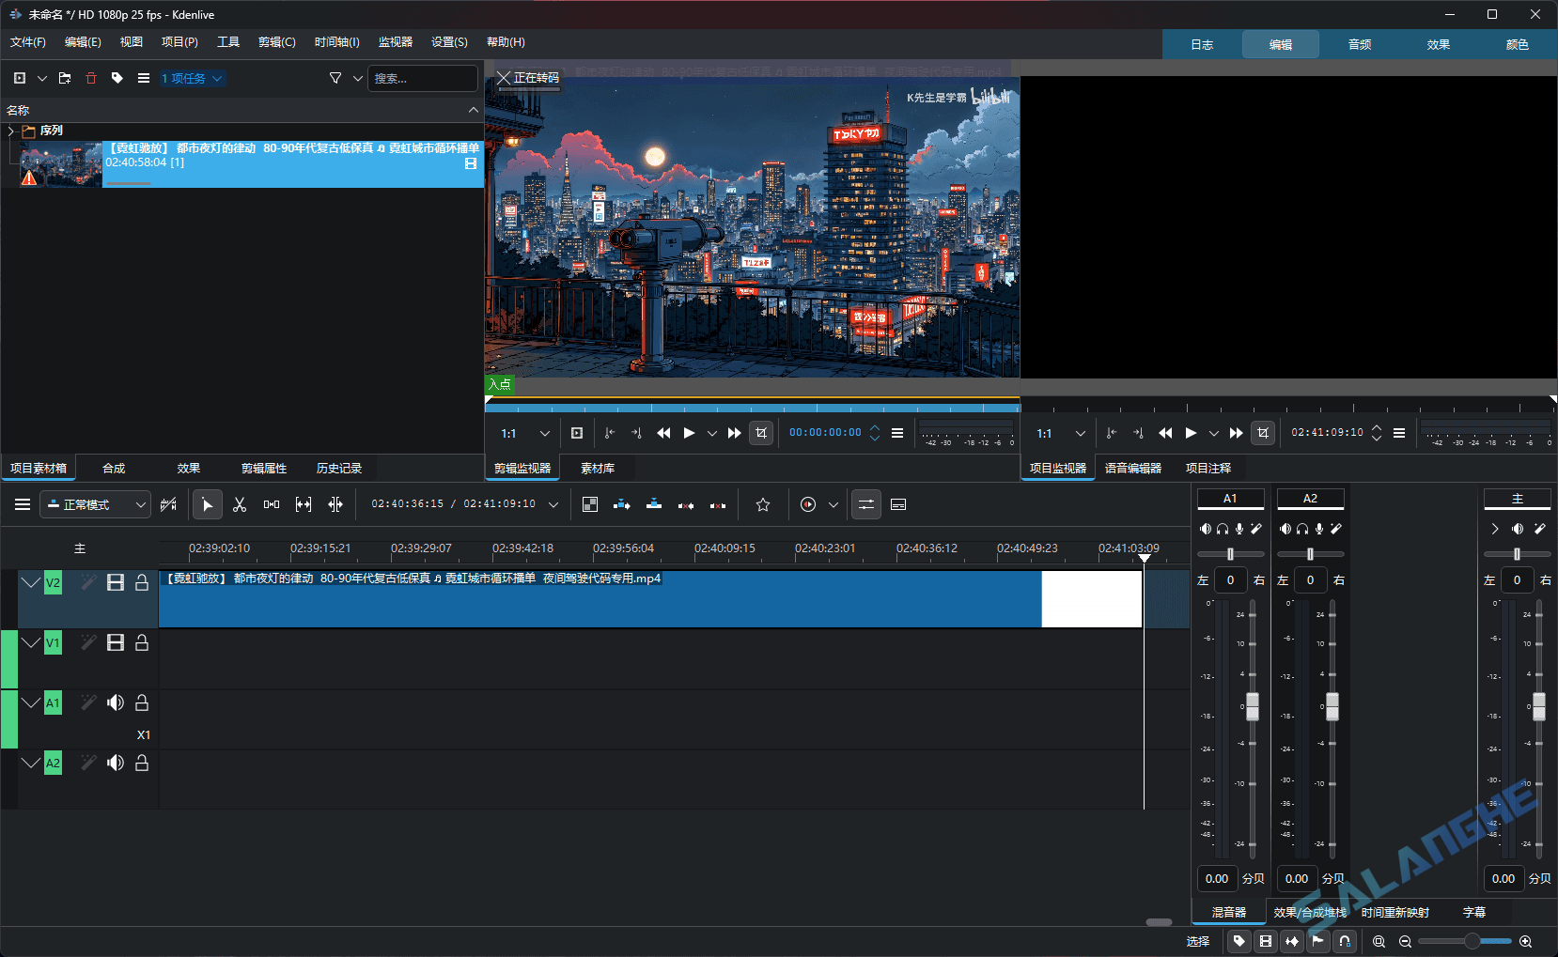Switch to the 素材库 tab
The image size is (1558, 957).
[596, 467]
